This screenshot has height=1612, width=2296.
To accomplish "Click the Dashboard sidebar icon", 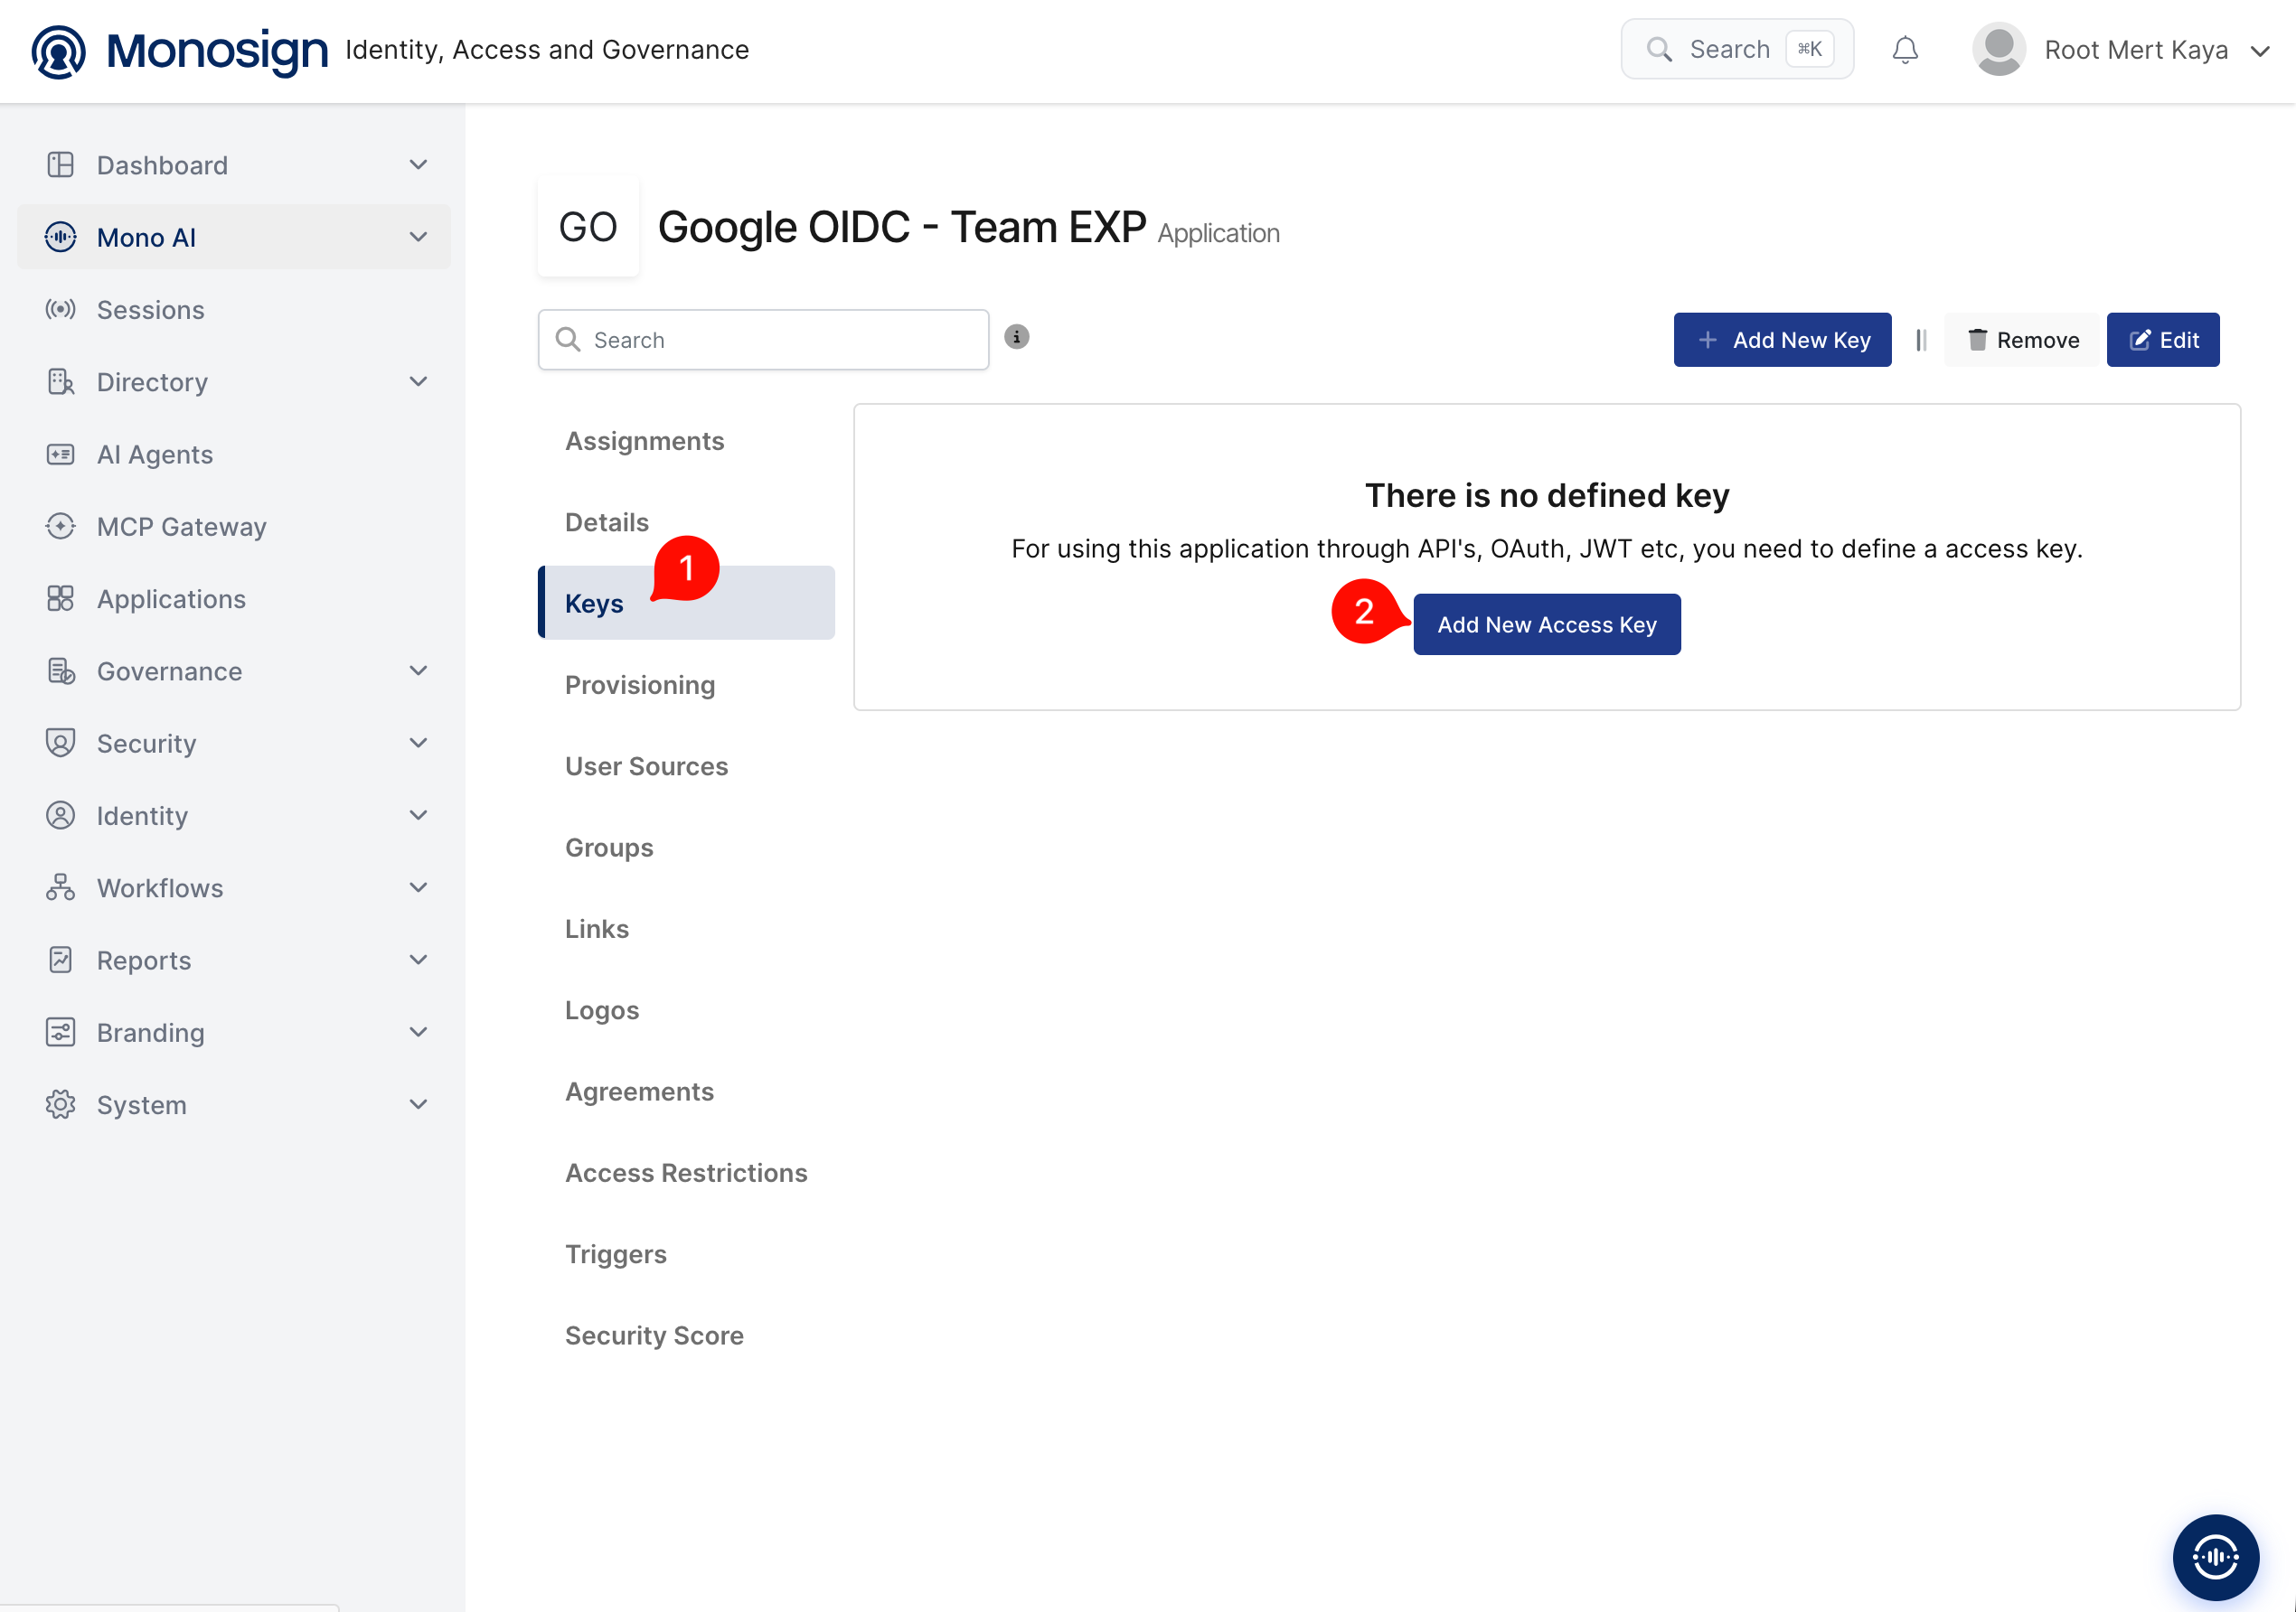I will [x=60, y=164].
